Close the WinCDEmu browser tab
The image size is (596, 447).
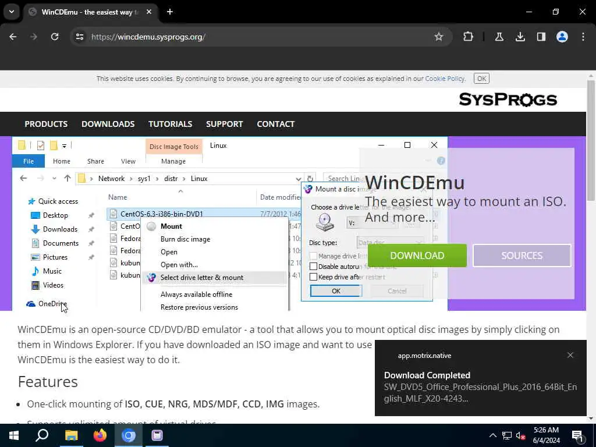(149, 12)
